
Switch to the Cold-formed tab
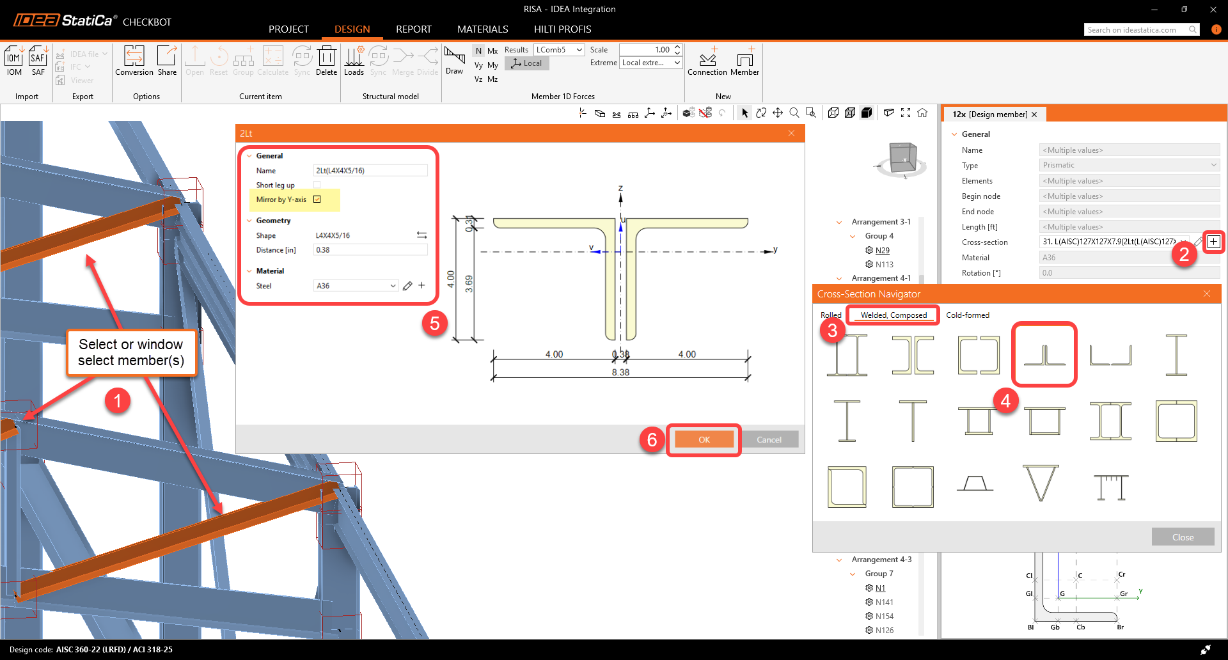pyautogui.click(x=967, y=315)
